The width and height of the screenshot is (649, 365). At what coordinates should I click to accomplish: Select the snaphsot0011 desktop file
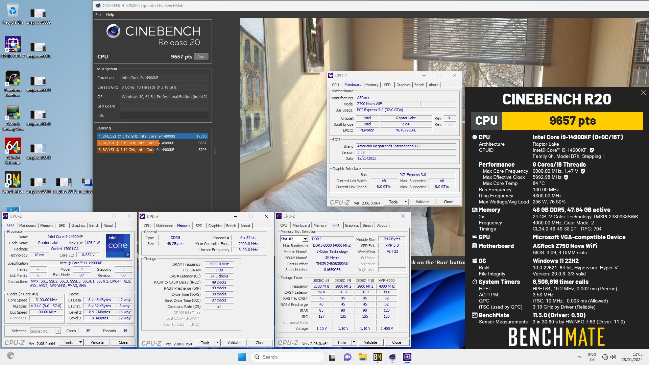(39, 84)
